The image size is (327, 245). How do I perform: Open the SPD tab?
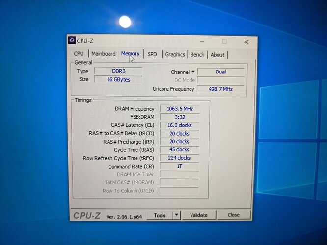[x=152, y=54]
